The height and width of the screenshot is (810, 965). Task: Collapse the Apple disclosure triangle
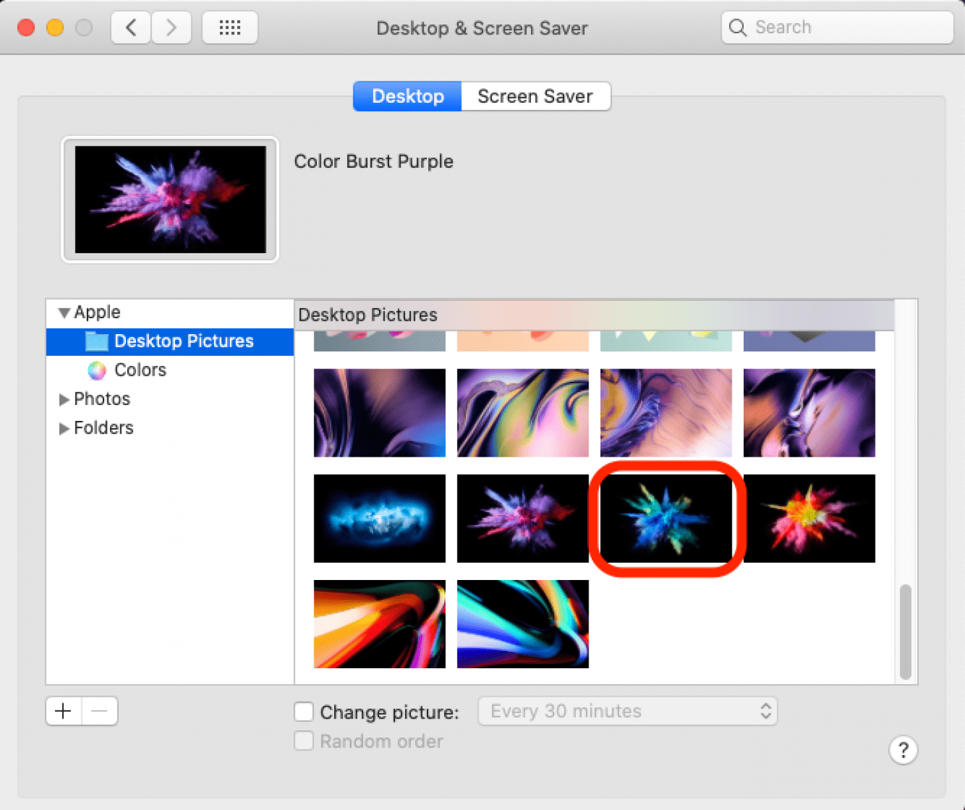[64, 312]
